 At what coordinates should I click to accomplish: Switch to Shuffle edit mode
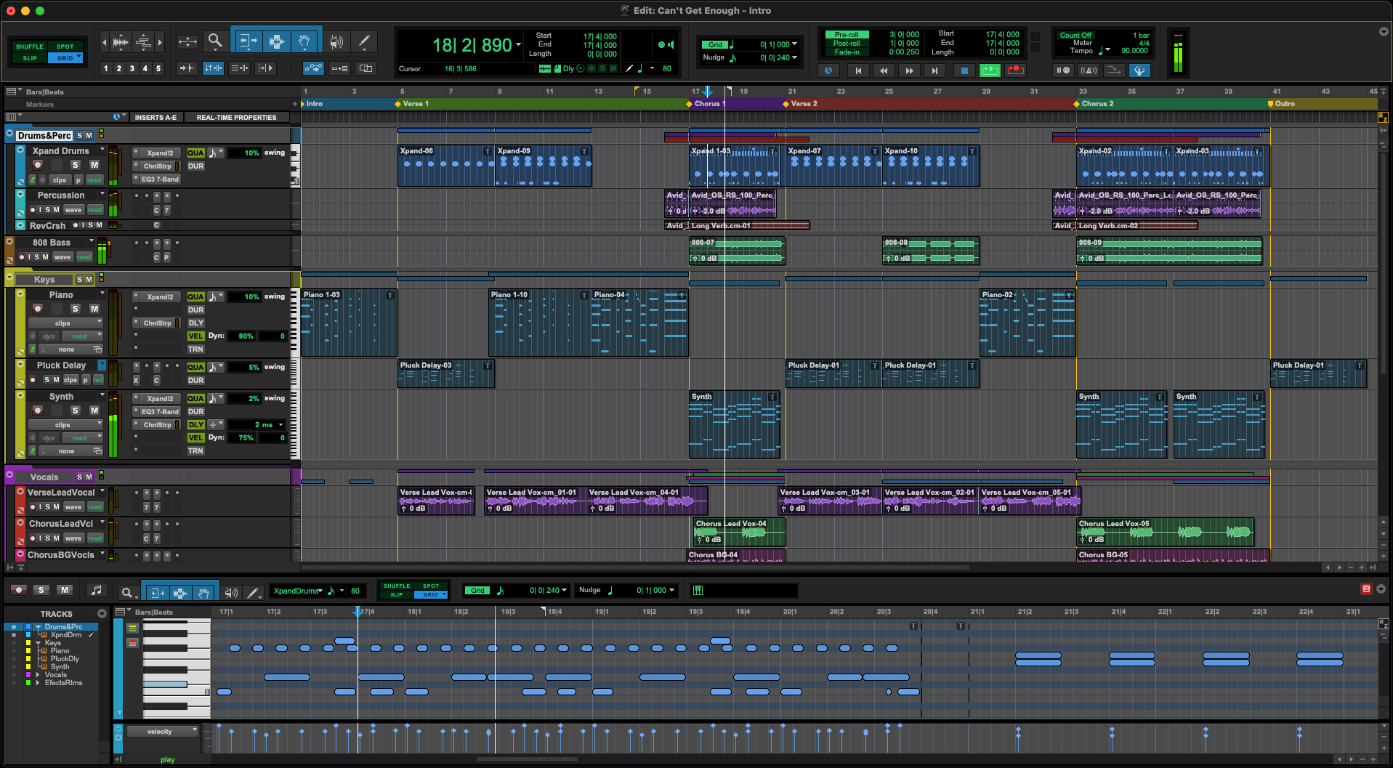coord(29,46)
